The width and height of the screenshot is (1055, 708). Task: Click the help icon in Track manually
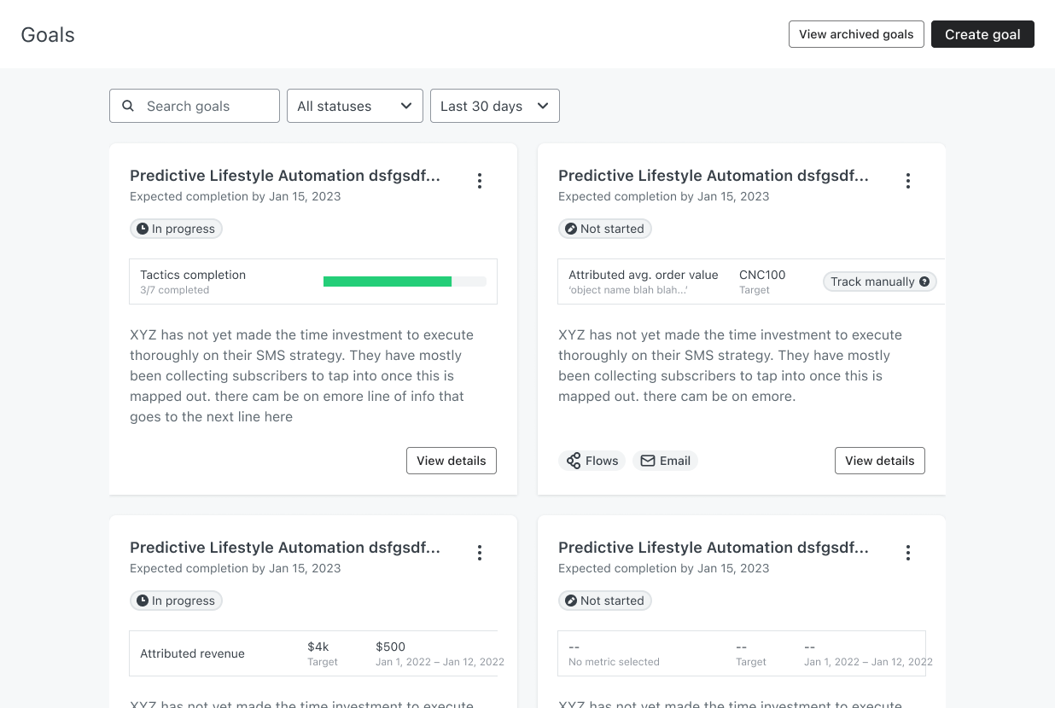coord(924,281)
